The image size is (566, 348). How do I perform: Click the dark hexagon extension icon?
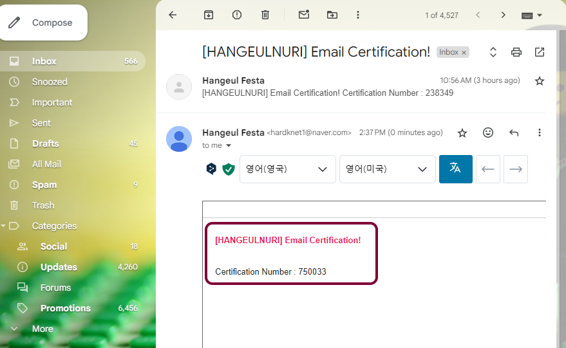click(211, 169)
